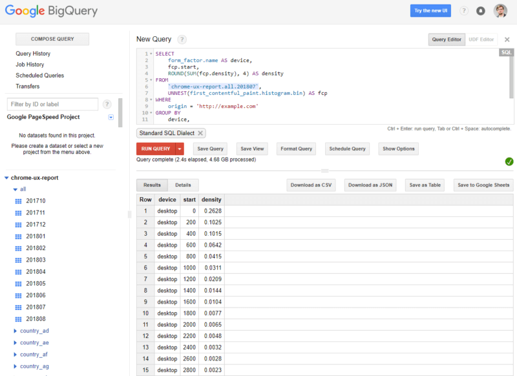Open Transfers
Screen dimensions: 517x376
(28, 87)
